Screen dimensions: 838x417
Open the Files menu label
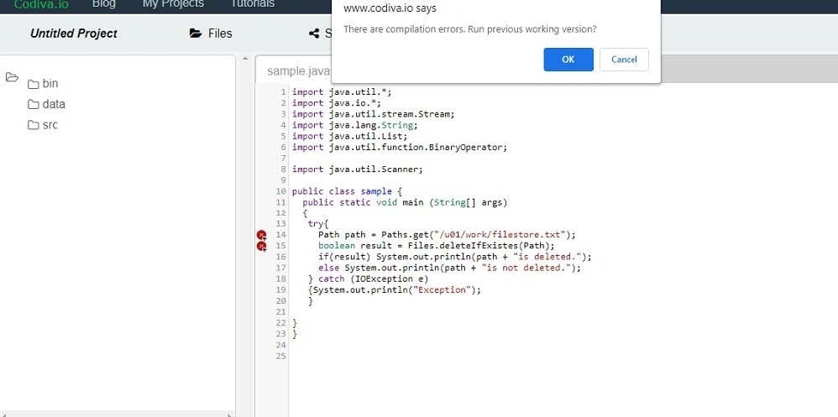point(220,34)
